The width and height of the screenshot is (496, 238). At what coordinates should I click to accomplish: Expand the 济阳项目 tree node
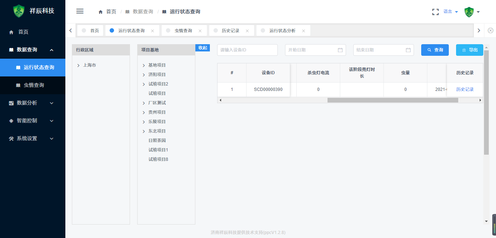144,75
